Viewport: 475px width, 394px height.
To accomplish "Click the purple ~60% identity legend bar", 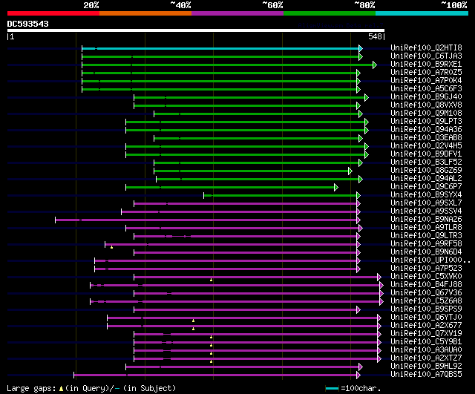I will [237, 13].
